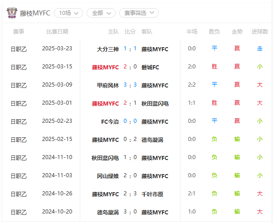
Task: Expand the 赛事筛选 dropdown
Action: tap(139, 13)
